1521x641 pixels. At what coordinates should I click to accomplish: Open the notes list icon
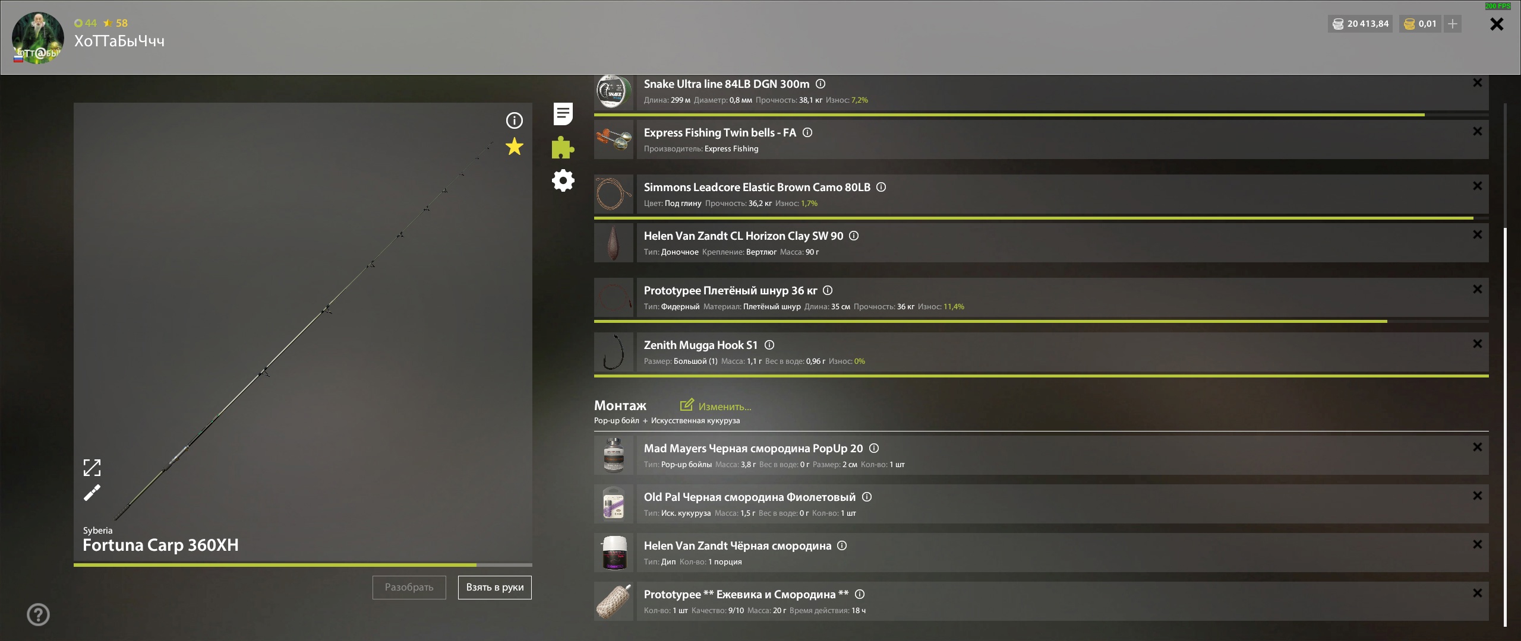[563, 113]
